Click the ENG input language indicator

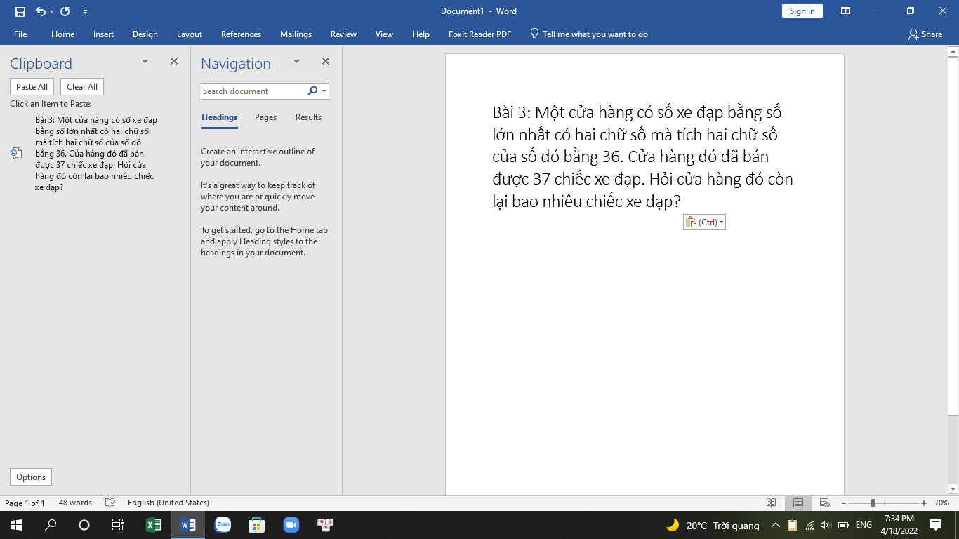tap(864, 525)
